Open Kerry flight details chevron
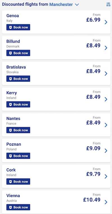112x214 pixels. click(106, 99)
